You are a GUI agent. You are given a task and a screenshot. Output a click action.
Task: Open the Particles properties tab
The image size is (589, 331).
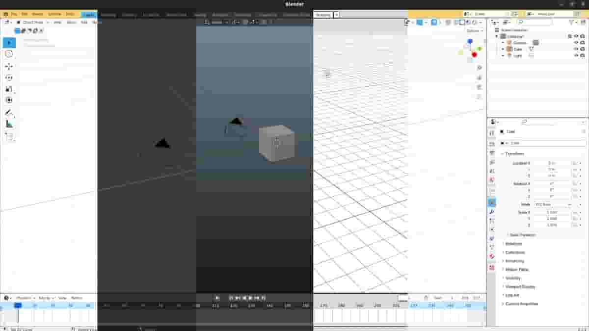coord(492,221)
